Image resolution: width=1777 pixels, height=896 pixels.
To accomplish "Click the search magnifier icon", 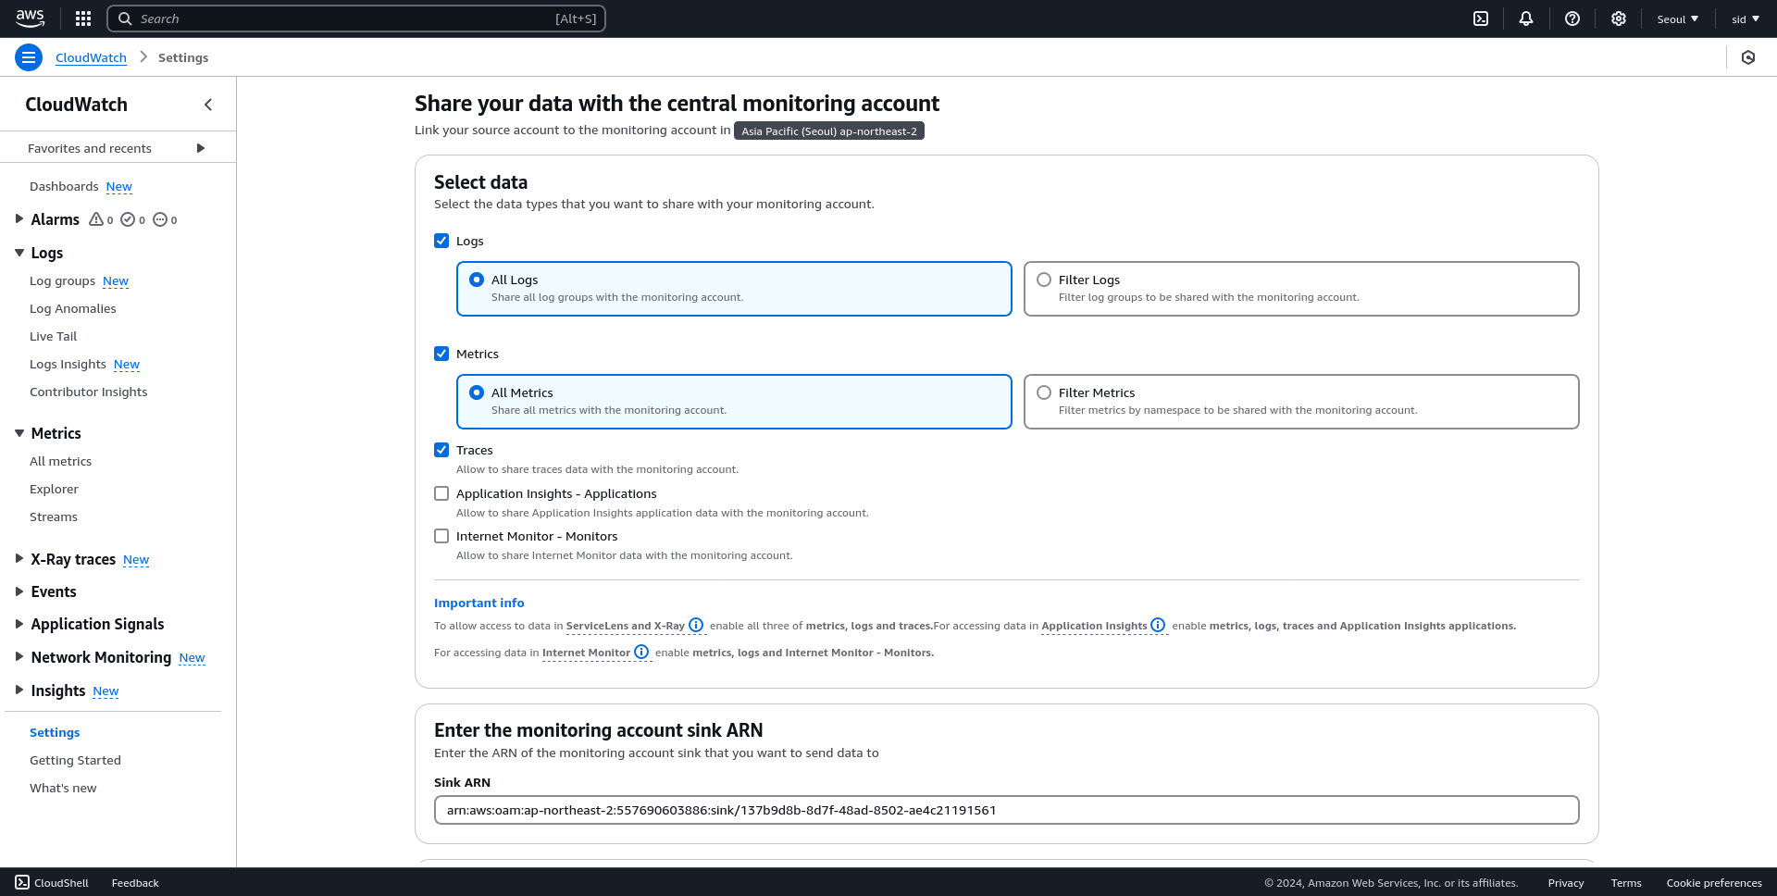I will pos(125,19).
